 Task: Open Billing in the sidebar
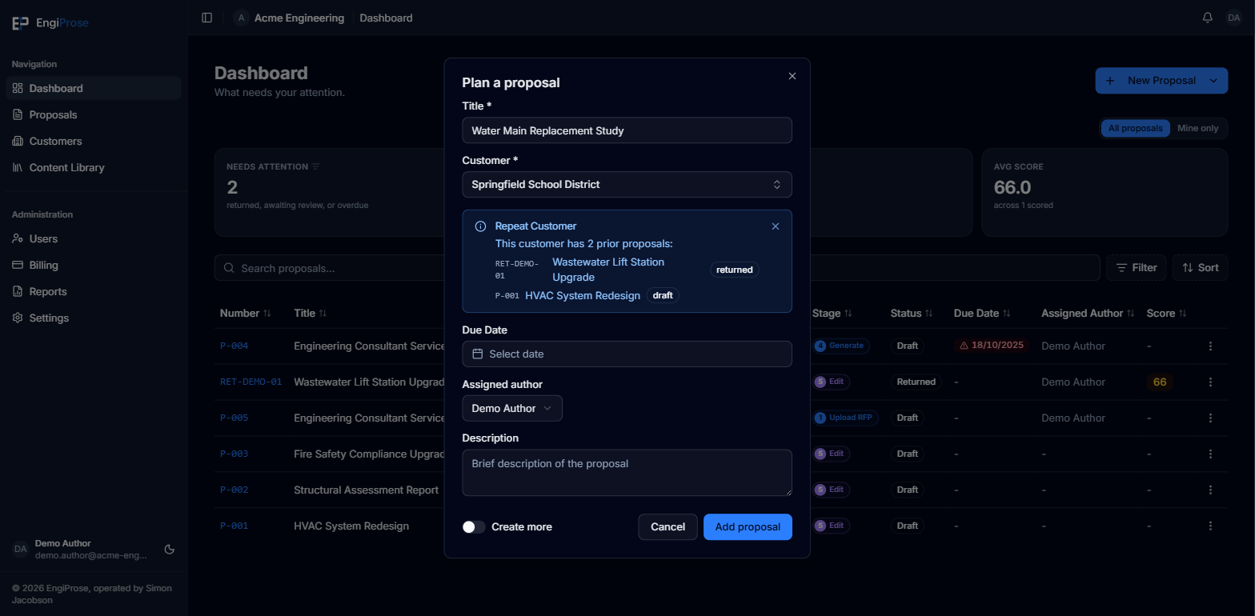tap(94, 266)
